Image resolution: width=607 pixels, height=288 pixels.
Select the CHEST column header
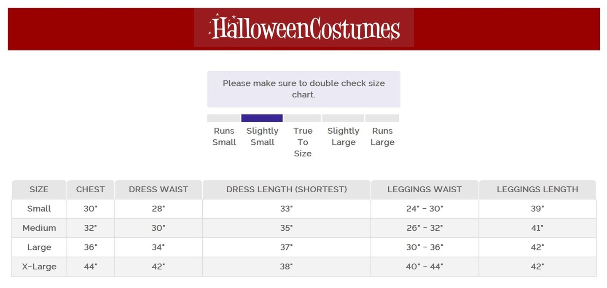pyautogui.click(x=90, y=190)
